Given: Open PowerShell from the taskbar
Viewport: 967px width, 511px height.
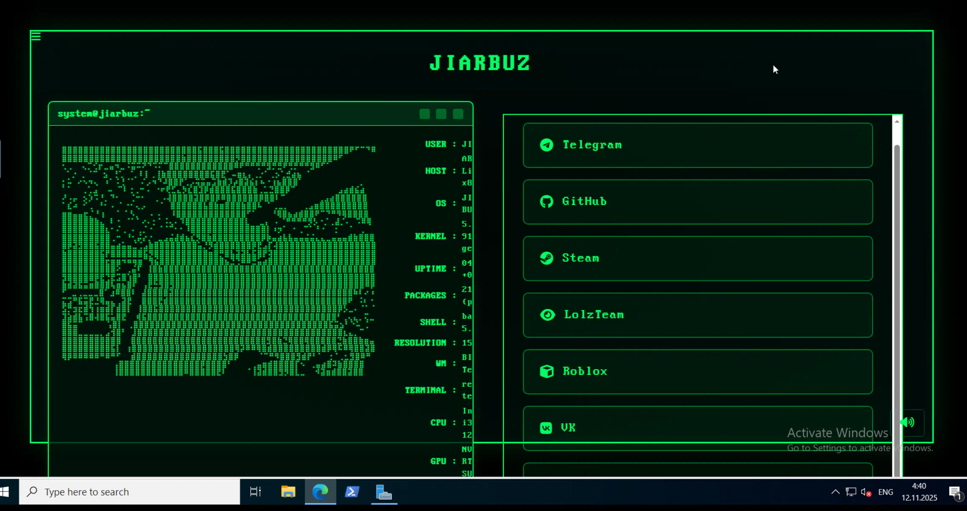Looking at the screenshot, I should pyautogui.click(x=352, y=492).
